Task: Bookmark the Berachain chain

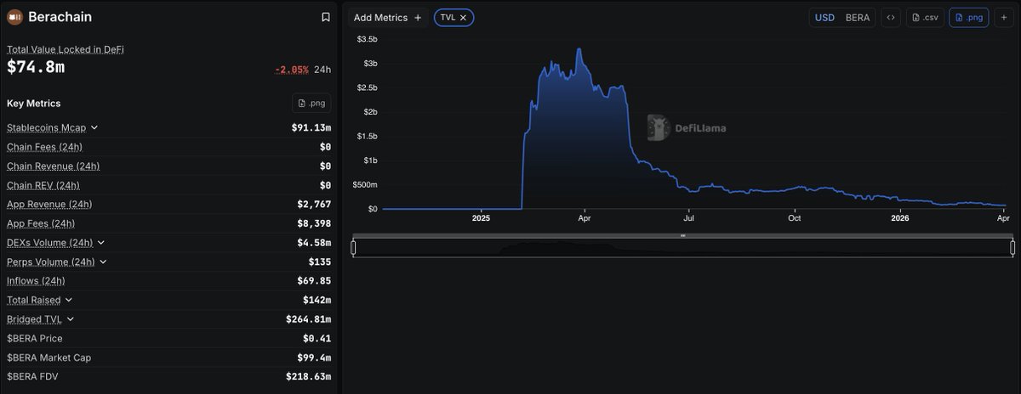Action: click(325, 17)
